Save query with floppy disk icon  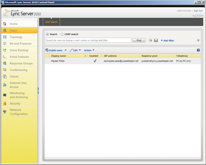[x=156, y=40]
